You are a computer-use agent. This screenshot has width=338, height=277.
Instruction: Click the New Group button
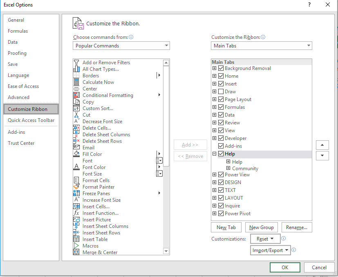(x=262, y=227)
